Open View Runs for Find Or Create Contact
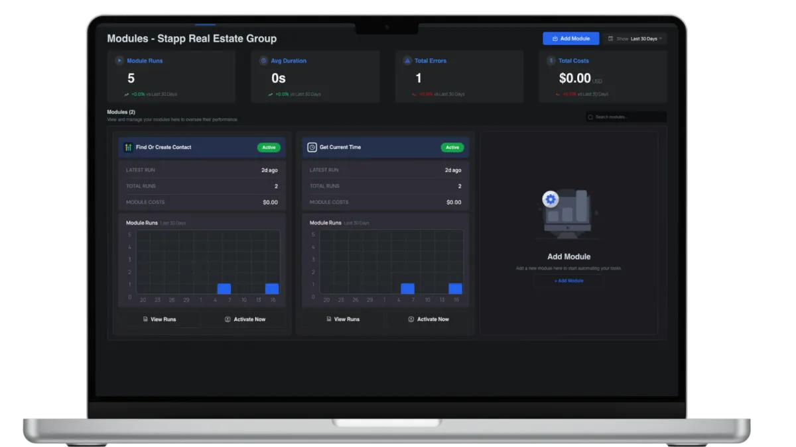Screen dimensions: 796x447 click(x=159, y=319)
